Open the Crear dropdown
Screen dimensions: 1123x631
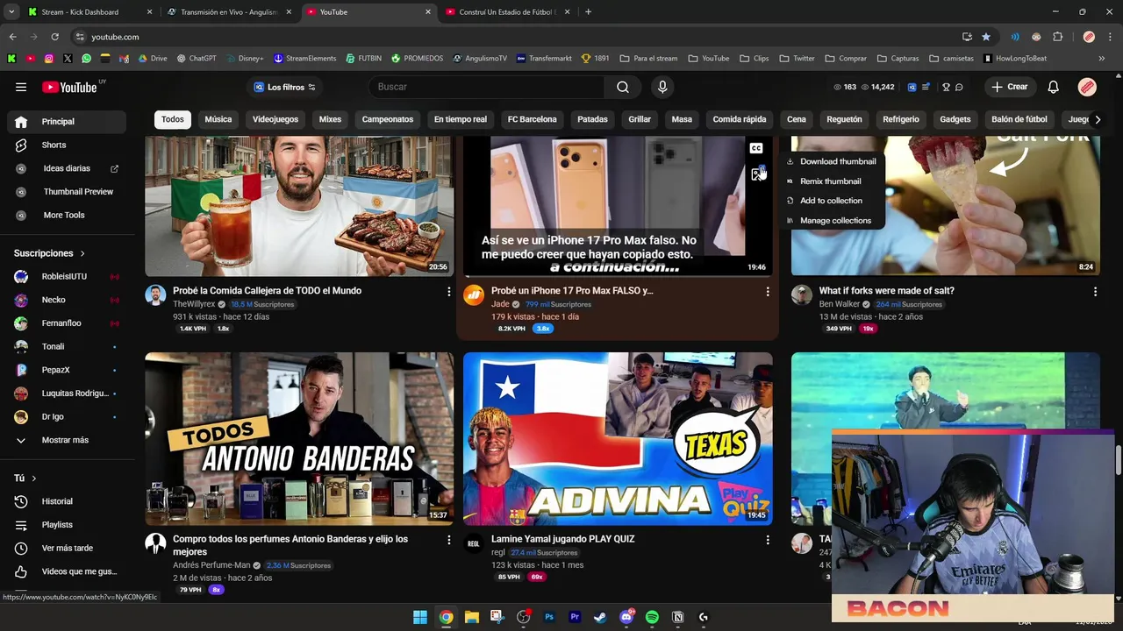1009,87
